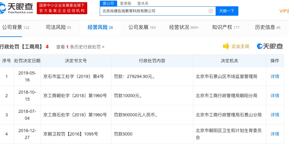Image resolution: width=289 pixels, height=144 pixels.
Task: Click the 天眼一下 search button
Action: 227,11
